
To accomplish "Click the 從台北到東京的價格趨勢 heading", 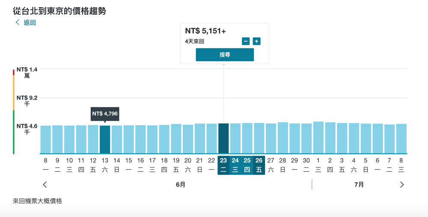I will click(x=59, y=11).
